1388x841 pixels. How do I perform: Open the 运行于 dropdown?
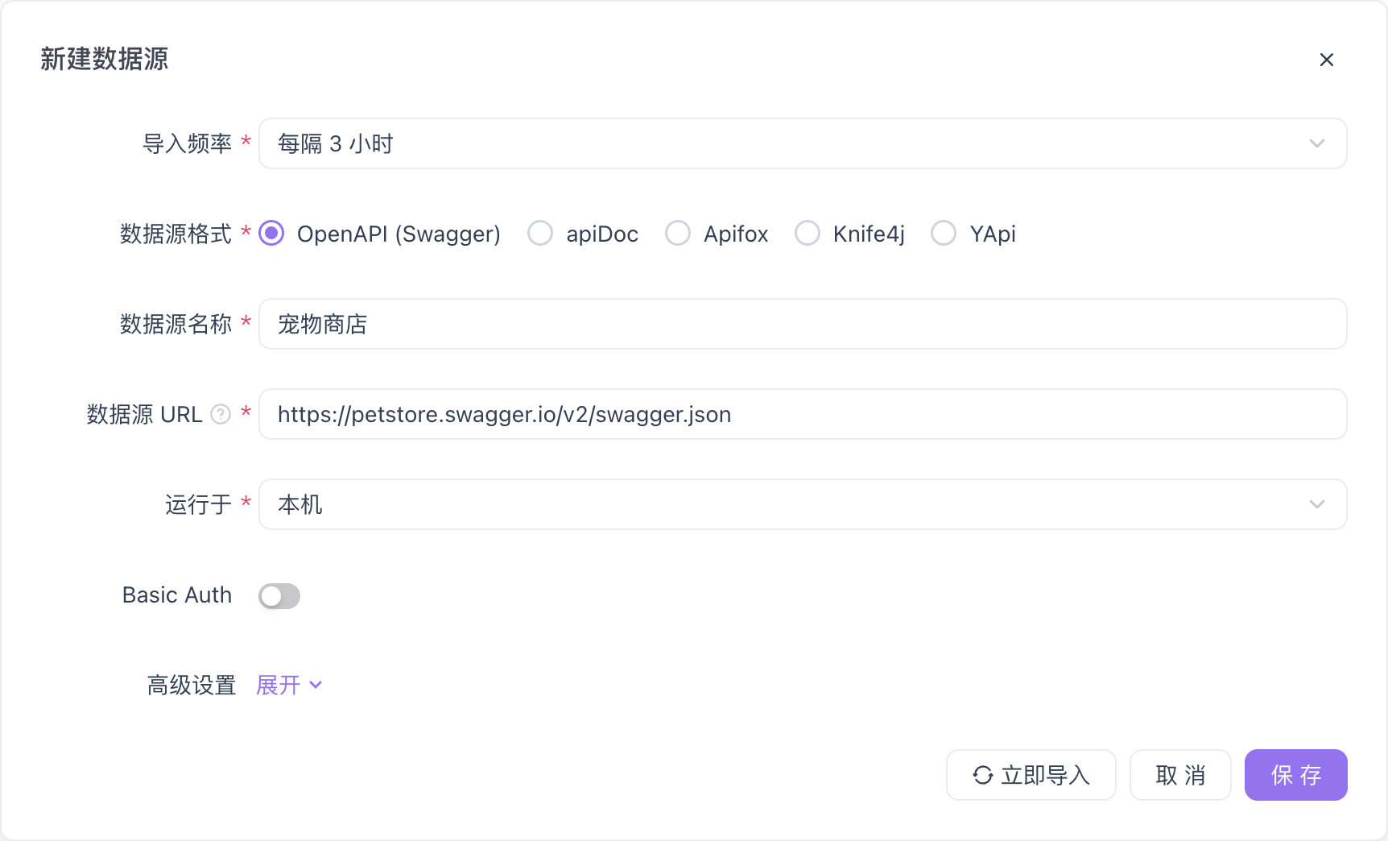pyautogui.click(x=803, y=504)
